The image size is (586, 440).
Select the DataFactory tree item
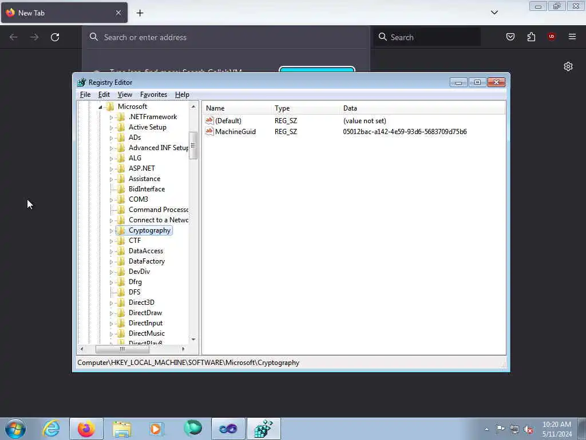pyautogui.click(x=146, y=261)
